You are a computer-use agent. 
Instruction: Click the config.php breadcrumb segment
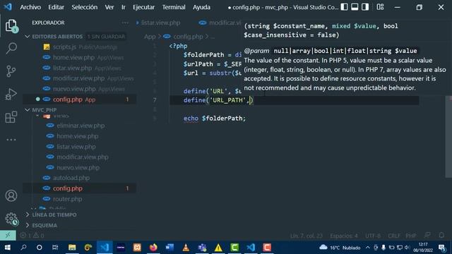(x=188, y=37)
